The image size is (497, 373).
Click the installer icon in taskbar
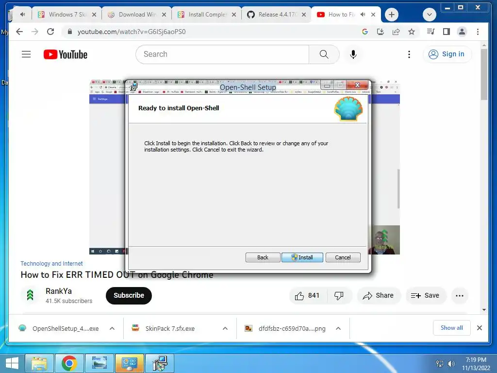(x=159, y=363)
